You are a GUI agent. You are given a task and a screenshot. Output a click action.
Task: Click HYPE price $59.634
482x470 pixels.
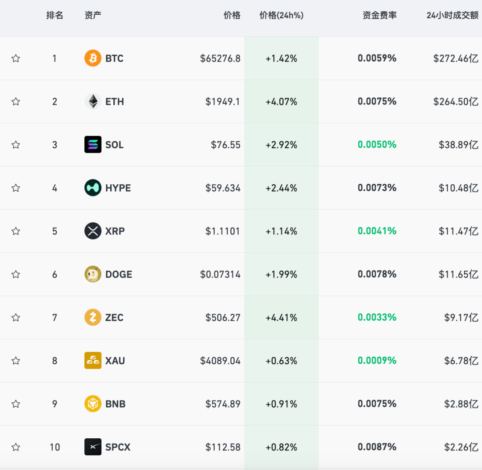click(x=223, y=188)
